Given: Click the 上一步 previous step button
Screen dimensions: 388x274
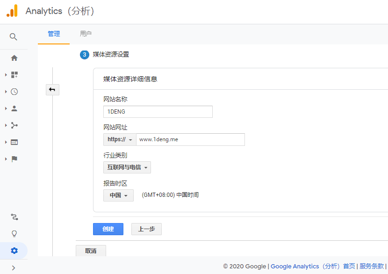Looking at the screenshot, I should (x=146, y=229).
